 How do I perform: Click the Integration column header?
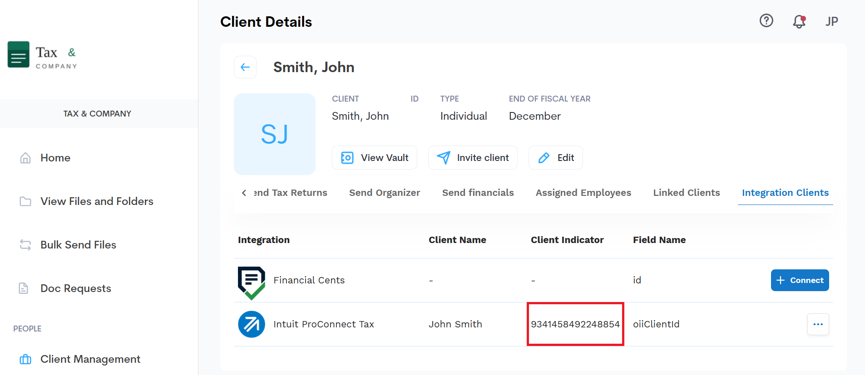264,240
